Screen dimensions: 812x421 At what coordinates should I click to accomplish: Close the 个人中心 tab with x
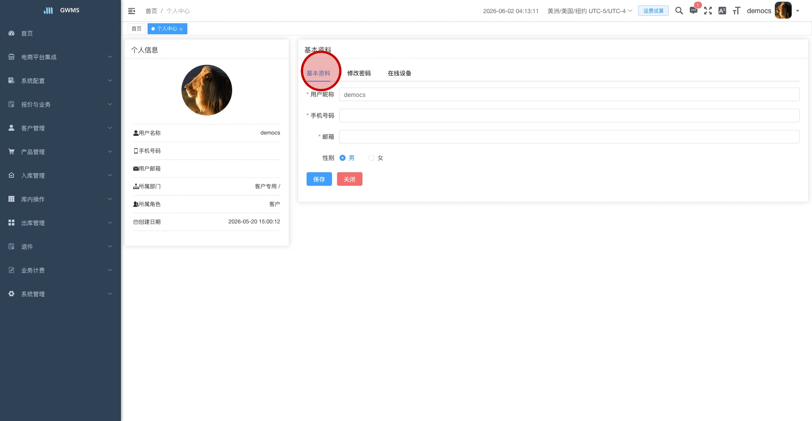(x=181, y=29)
